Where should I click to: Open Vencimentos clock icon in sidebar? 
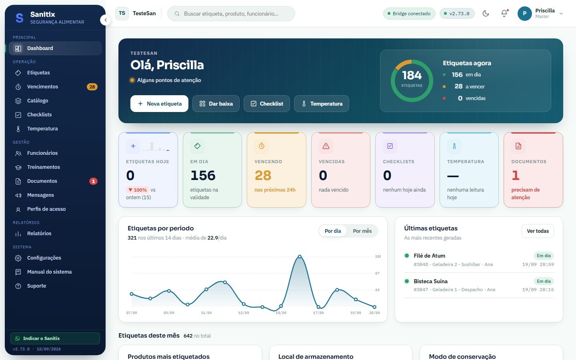tap(18, 87)
